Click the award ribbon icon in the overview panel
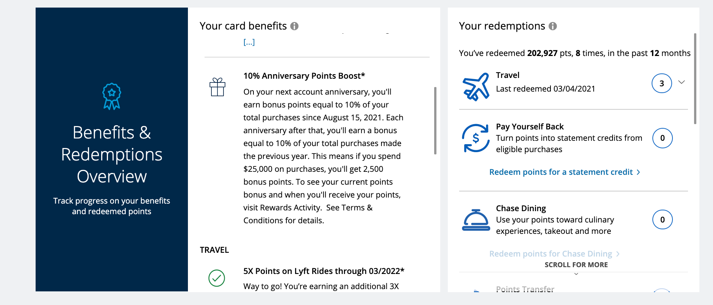The width and height of the screenshot is (713, 305). [x=112, y=96]
